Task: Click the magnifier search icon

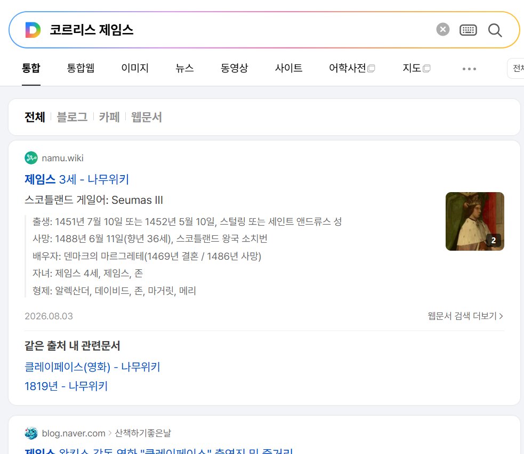Action: coord(495,30)
